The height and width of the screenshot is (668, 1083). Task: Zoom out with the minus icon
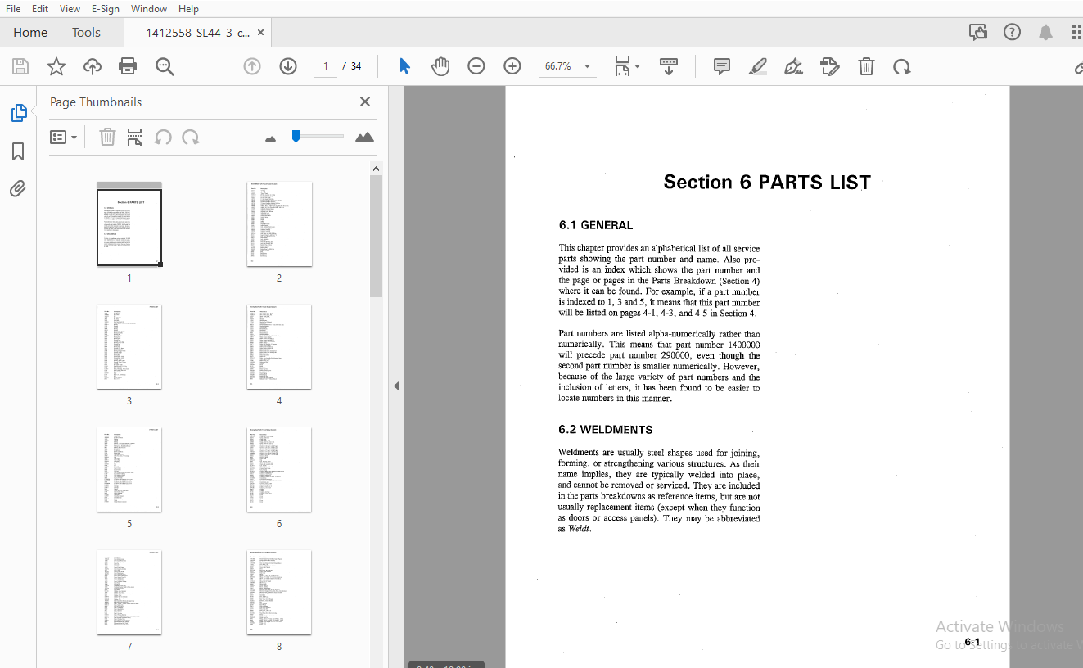pyautogui.click(x=476, y=66)
